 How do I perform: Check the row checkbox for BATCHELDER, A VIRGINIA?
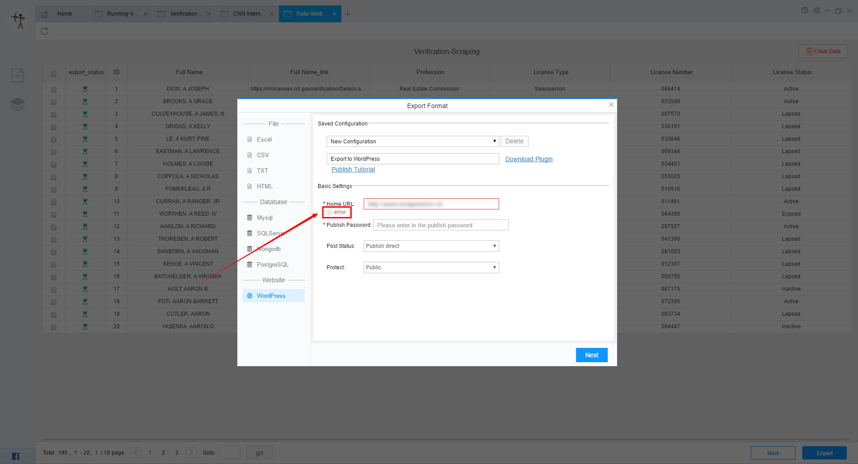click(54, 277)
